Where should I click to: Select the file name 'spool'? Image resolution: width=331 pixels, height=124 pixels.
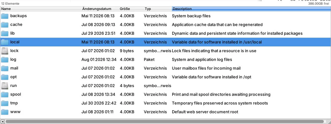click(x=16, y=94)
